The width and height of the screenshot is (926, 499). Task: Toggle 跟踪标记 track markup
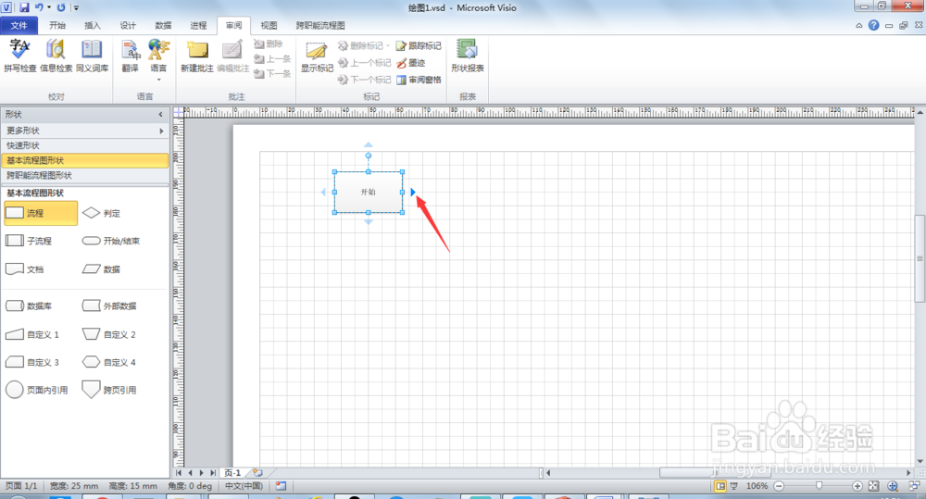point(419,45)
